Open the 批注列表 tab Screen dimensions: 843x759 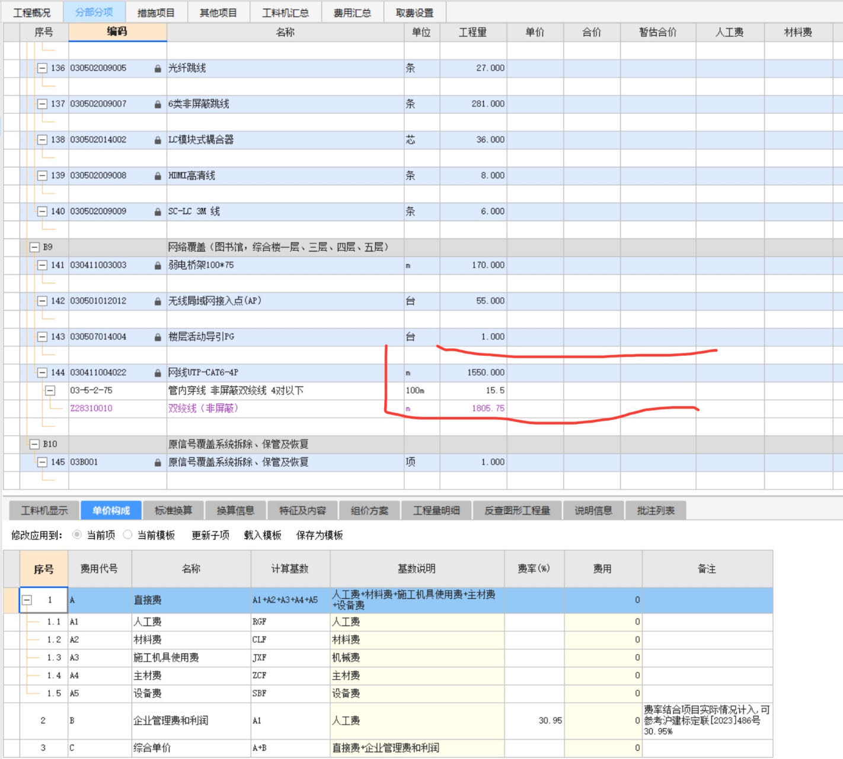[656, 511]
